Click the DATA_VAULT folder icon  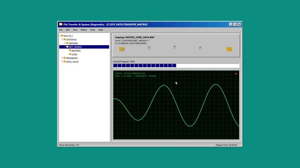[65, 62]
